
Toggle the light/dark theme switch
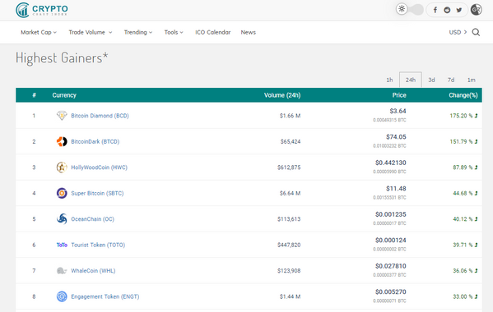[410, 9]
